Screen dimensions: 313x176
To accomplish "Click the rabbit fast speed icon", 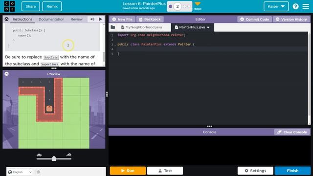I will click(x=68, y=154).
